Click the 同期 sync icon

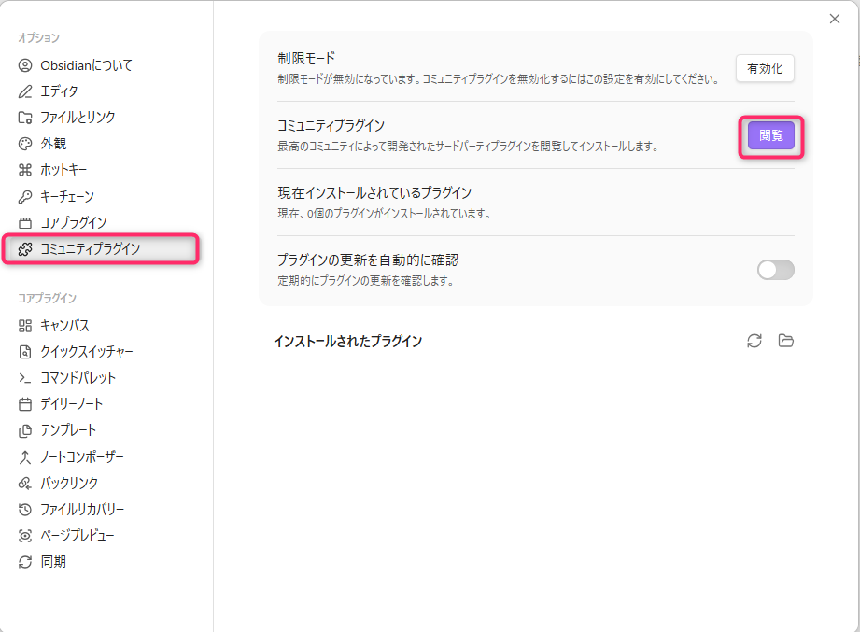click(25, 562)
